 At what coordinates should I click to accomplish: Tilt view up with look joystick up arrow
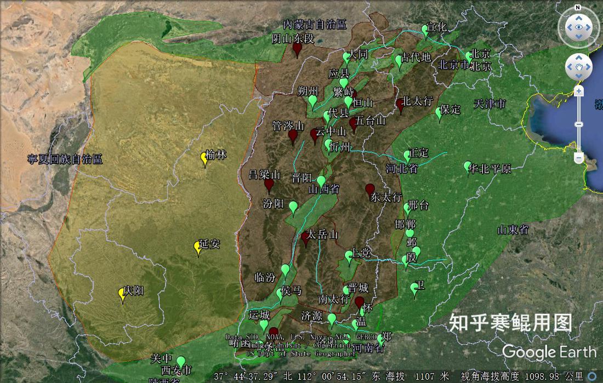point(579,18)
